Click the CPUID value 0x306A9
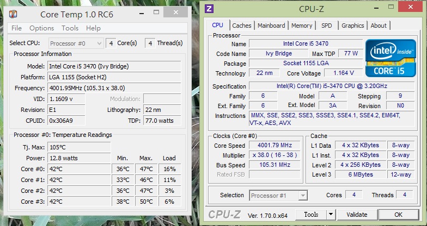This screenshot has width=427, height=226. 66,121
